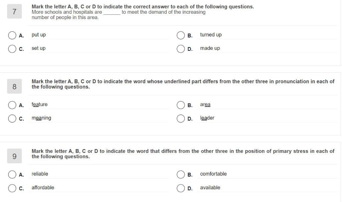Pick radio button D for 'available'

click(181, 188)
